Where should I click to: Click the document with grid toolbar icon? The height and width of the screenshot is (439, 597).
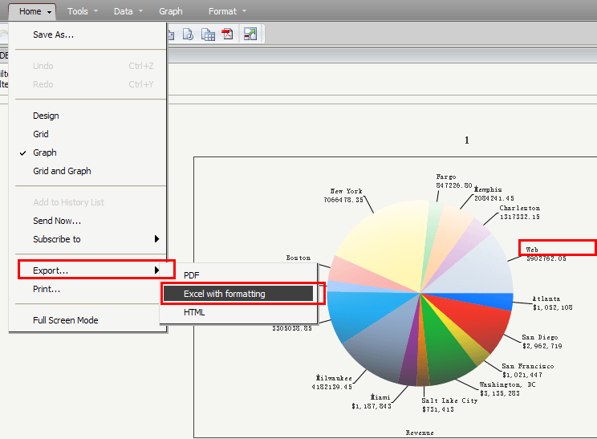click(208, 35)
